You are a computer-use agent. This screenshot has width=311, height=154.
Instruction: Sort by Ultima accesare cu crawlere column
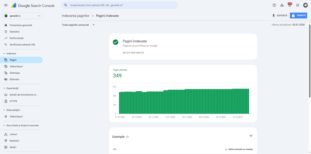239,149
